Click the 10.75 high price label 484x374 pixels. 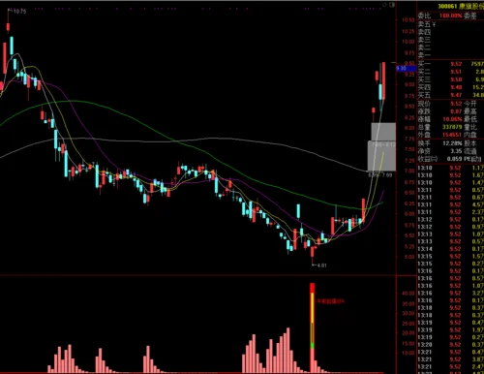19,12
